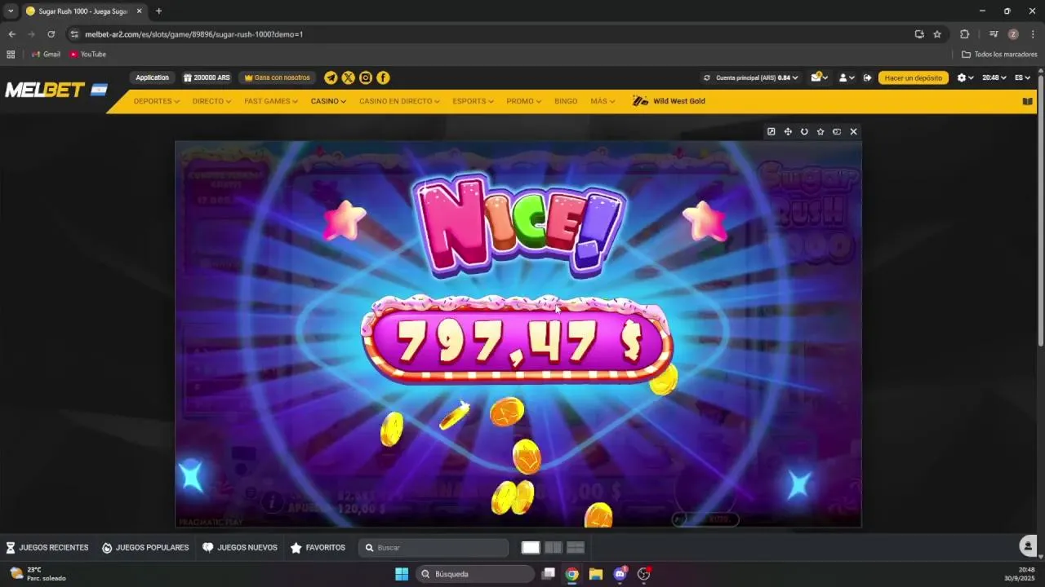This screenshot has width=1045, height=587.
Task: Open JUEGOS RECIENTES tab
Action: coord(47,548)
